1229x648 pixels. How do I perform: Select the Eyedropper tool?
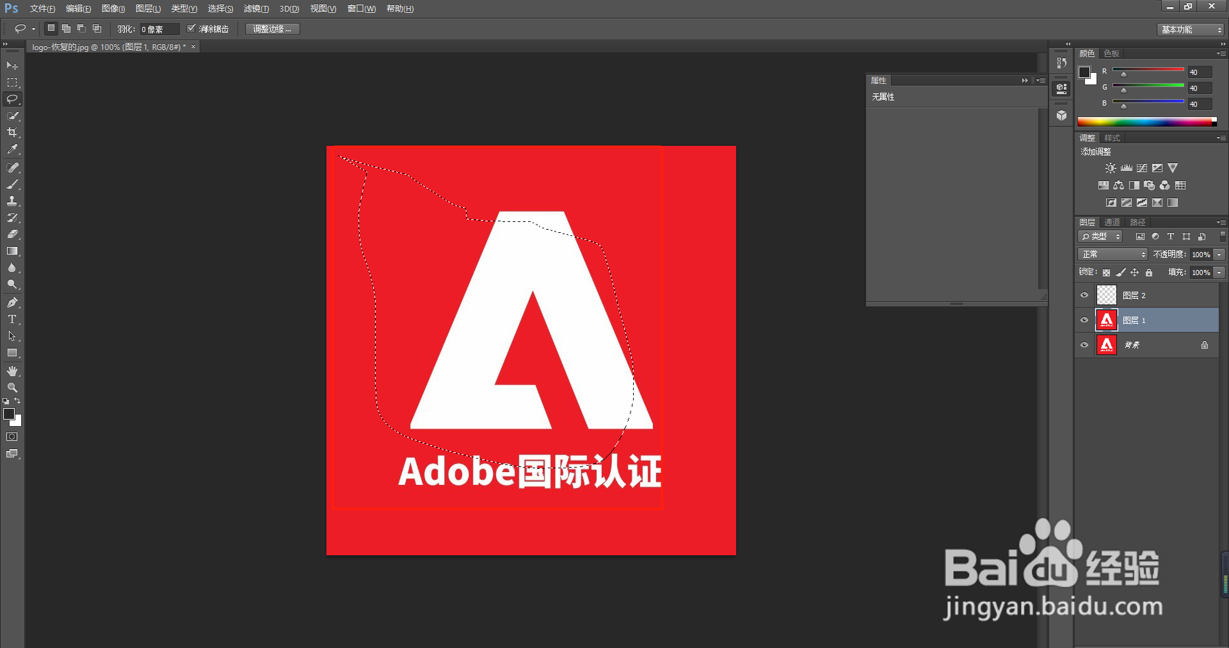12,149
